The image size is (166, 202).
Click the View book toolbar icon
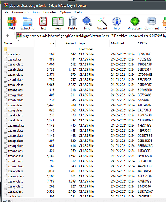point(58,22)
